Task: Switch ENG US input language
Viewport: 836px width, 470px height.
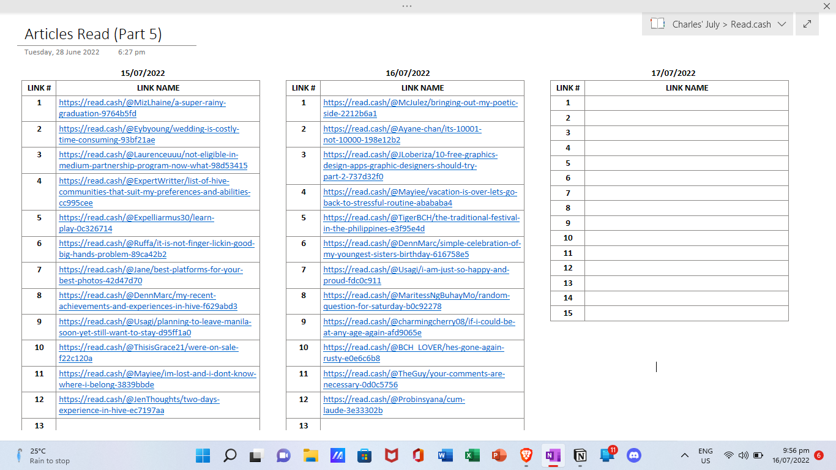Action: (x=706, y=455)
